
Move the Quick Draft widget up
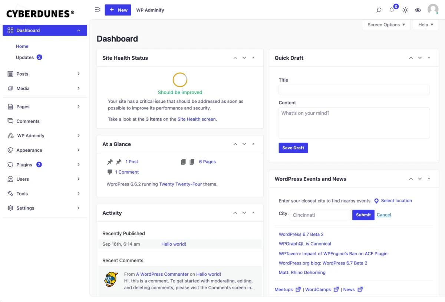point(411,58)
